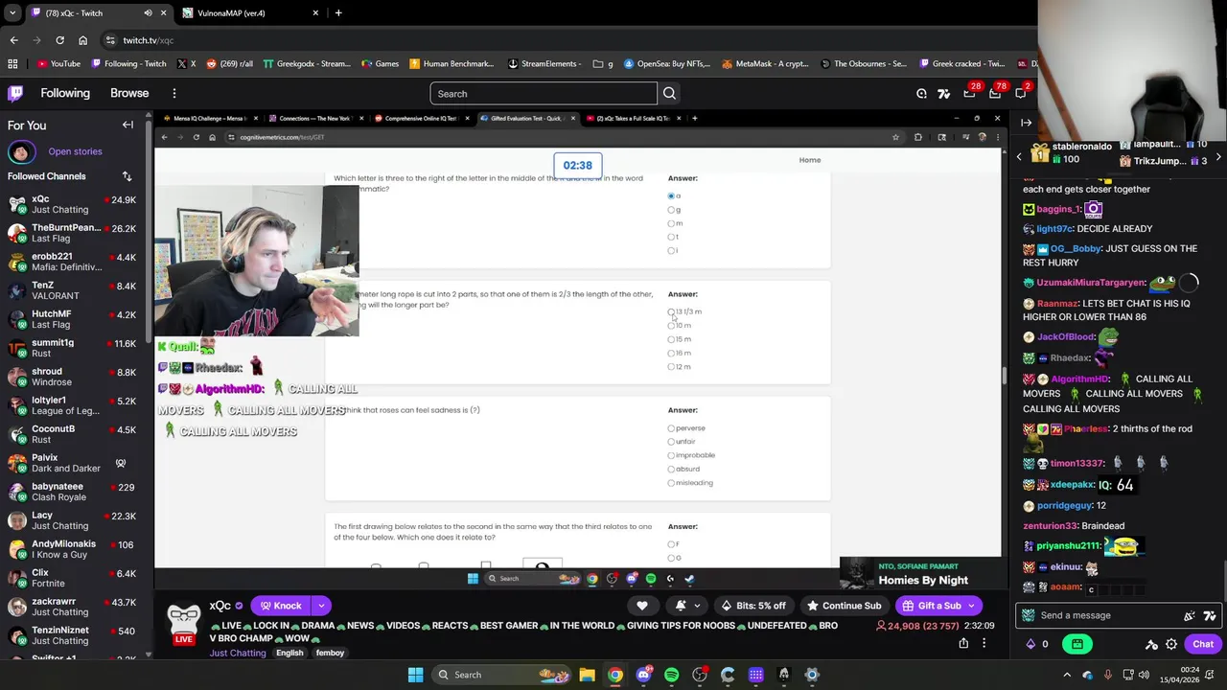Expand the Knock button dropdown arrow
The height and width of the screenshot is (690, 1227).
(321, 606)
